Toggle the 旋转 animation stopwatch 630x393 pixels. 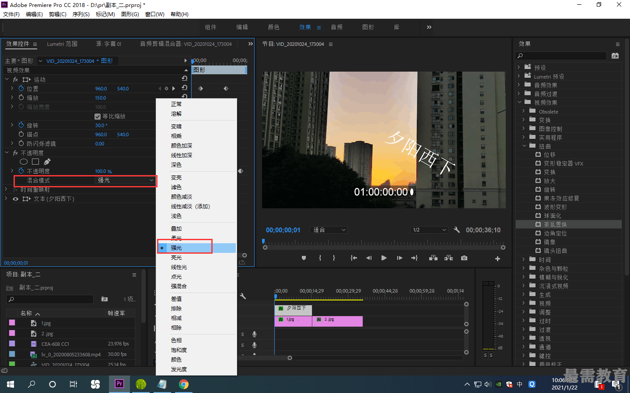21,125
